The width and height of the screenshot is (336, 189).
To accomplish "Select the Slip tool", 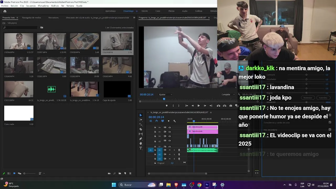I will pyautogui.click(x=141, y=134).
